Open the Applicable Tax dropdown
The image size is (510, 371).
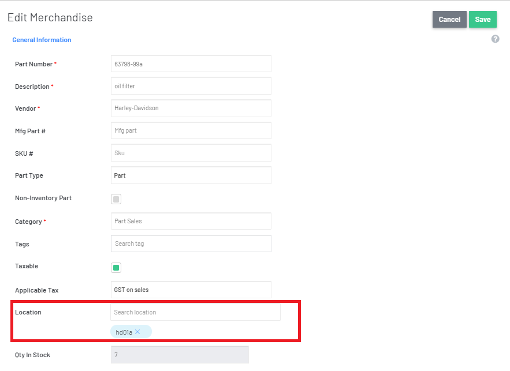coord(191,290)
